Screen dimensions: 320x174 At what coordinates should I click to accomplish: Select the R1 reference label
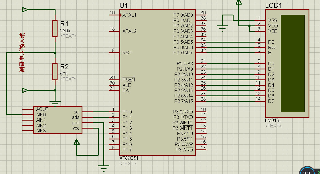click(x=64, y=24)
